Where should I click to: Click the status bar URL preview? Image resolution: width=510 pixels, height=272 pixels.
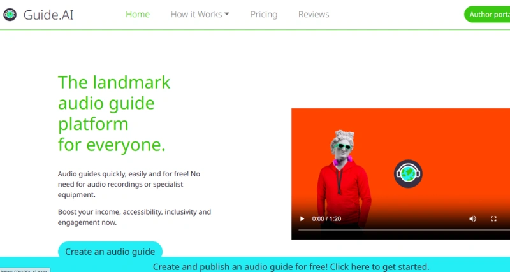pyautogui.click(x=25, y=270)
